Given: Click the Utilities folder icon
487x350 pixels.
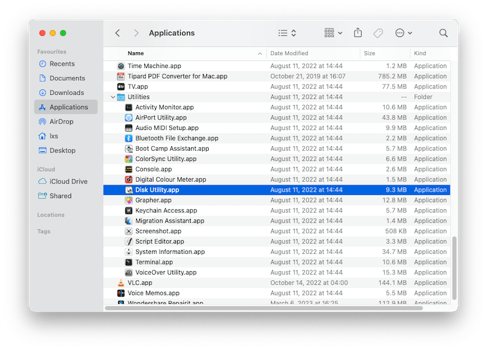Looking at the screenshot, I should point(121,97).
